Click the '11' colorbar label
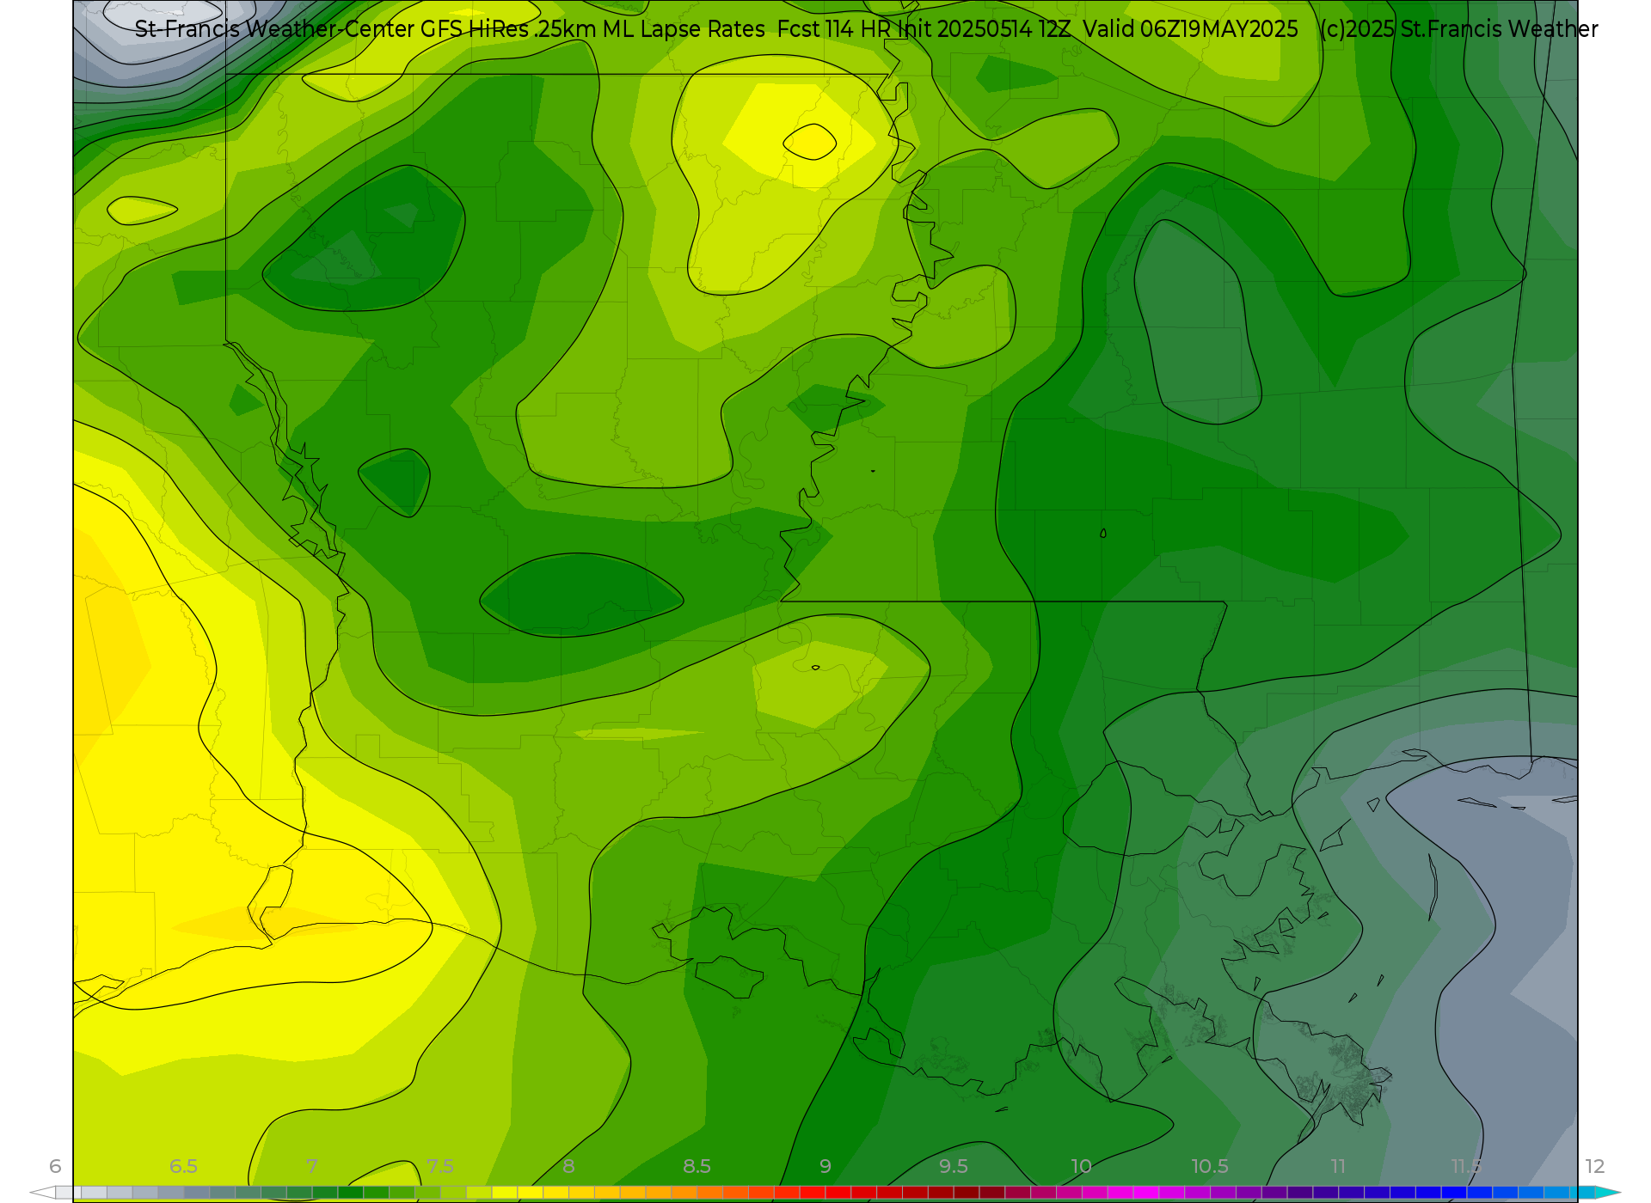Viewport: 1651px width, 1203px height. point(1338,1166)
